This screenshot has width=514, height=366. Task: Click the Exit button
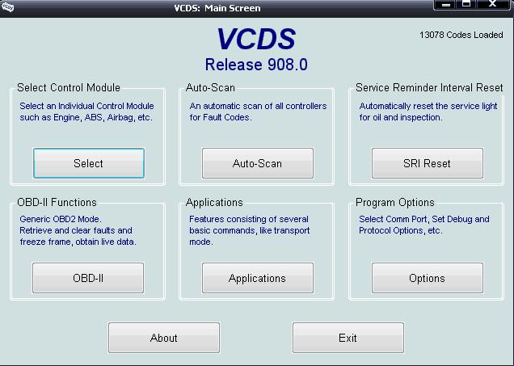[x=348, y=338]
